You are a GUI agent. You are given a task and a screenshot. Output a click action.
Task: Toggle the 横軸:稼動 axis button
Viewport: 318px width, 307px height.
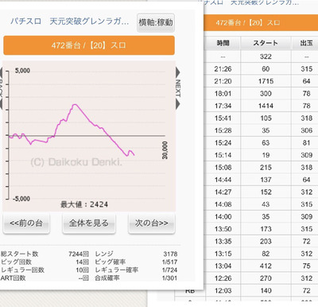point(156,22)
